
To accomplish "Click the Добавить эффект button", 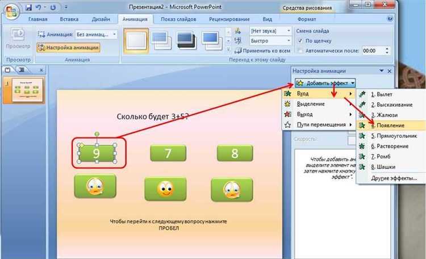I will pyautogui.click(x=325, y=83).
